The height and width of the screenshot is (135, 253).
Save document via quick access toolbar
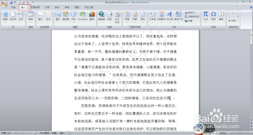pos(11,3)
